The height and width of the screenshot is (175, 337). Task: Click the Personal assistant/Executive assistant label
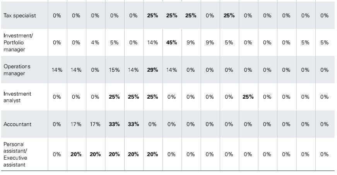point(15,155)
